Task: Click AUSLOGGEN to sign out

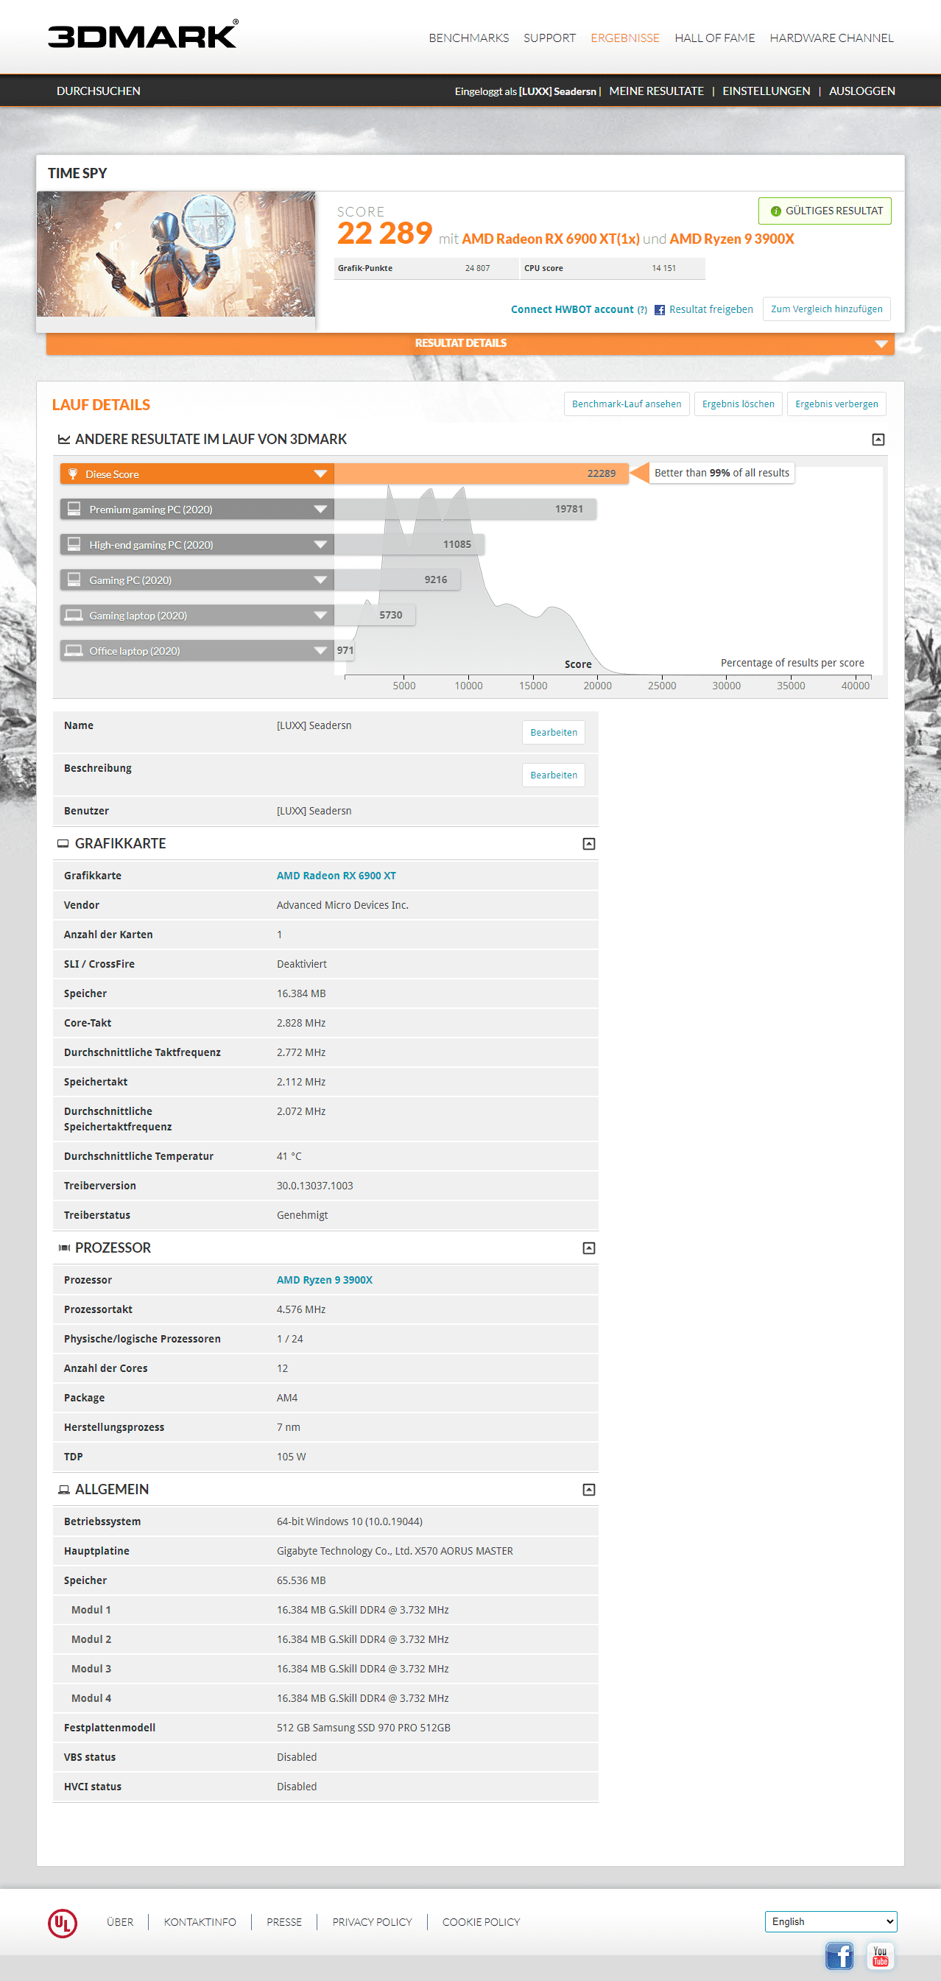Action: [861, 91]
